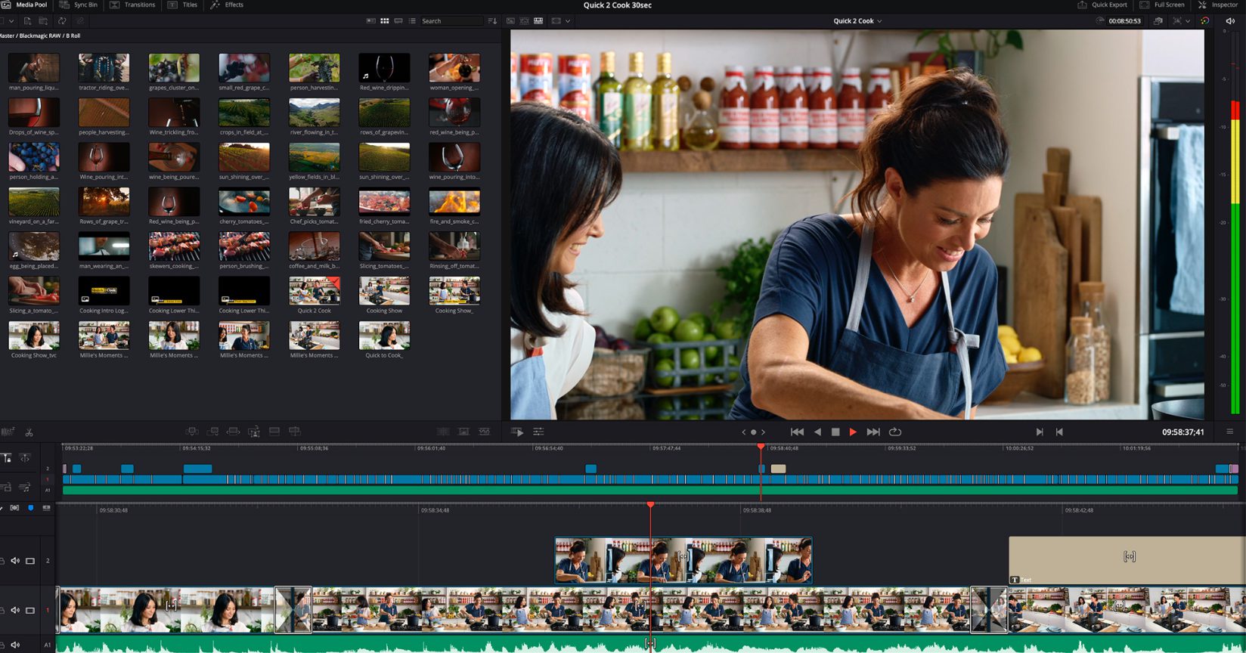Apply the Smooth Cut transition icon
The image size is (1246, 653).
[x=485, y=432]
